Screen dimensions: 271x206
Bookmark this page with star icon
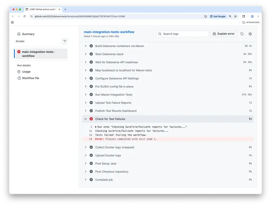(x=235, y=17)
